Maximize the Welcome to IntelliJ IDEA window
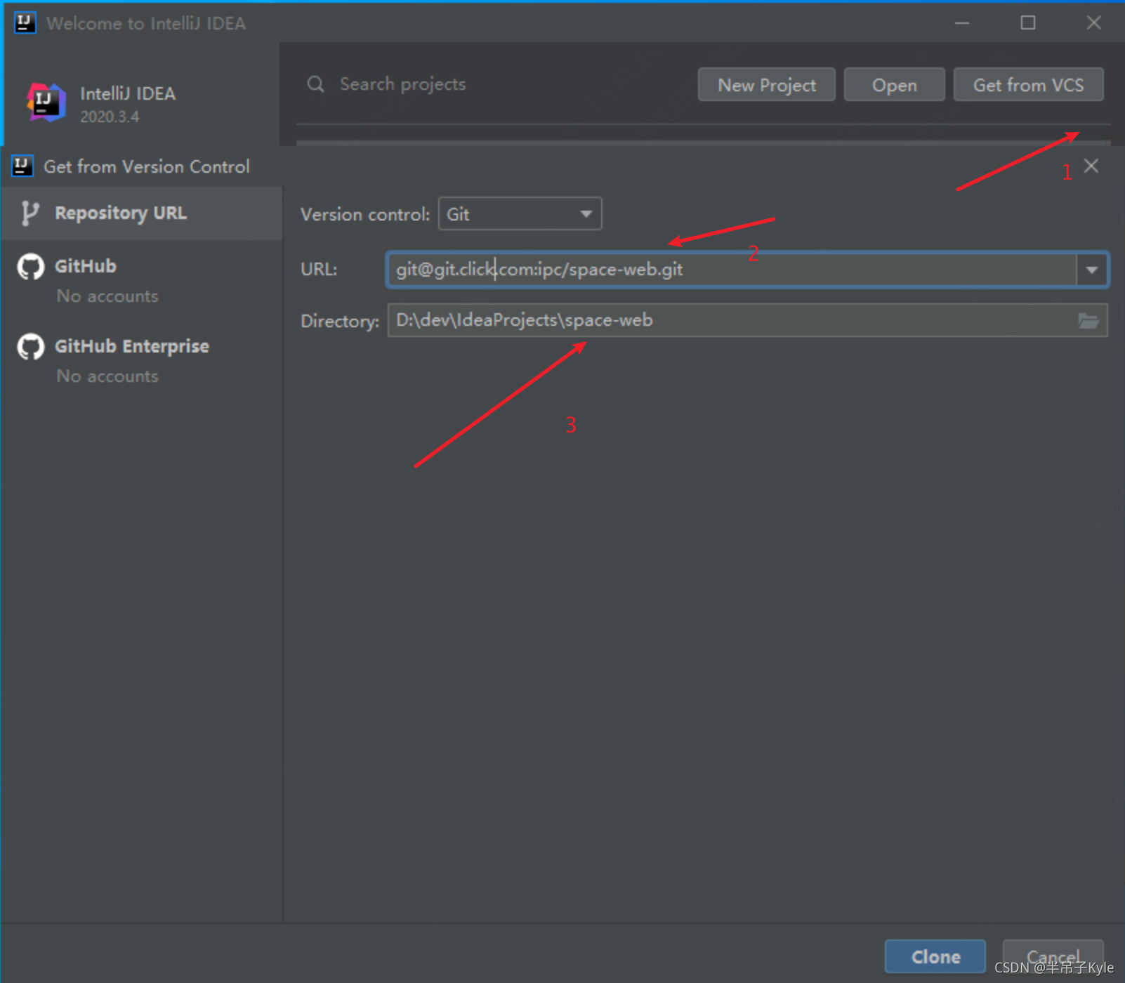 [x=1028, y=23]
